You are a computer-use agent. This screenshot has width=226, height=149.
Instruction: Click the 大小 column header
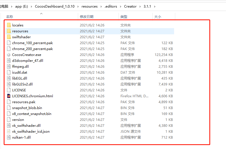pyautogui.click(x=158, y=17)
